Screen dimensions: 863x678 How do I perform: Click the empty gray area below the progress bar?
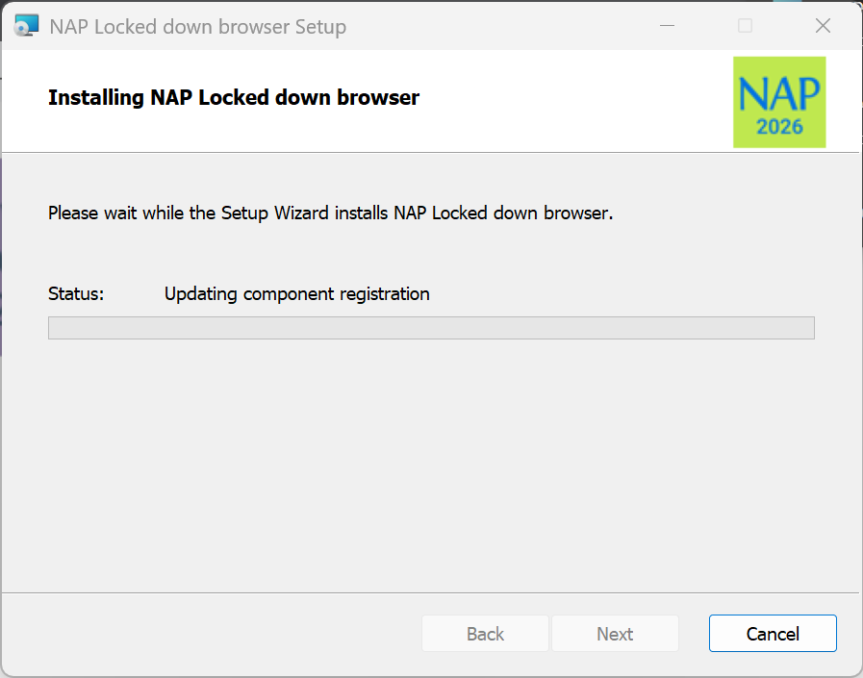431,462
